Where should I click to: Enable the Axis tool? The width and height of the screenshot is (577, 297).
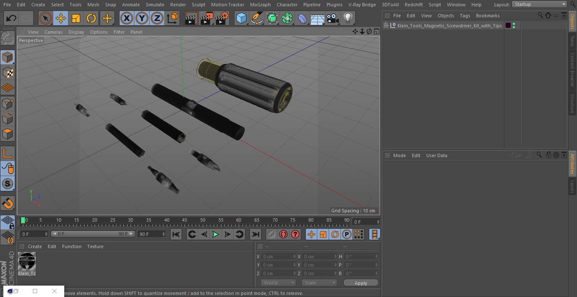[8, 153]
